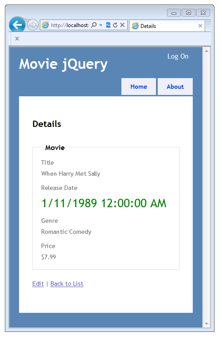Click the green release date 1/11/1989 12:00:00 AM
222x339 pixels.
click(x=104, y=203)
